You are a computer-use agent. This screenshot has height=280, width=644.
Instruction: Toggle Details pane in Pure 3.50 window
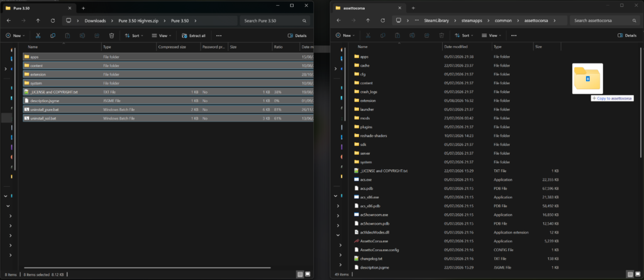pos(297,36)
